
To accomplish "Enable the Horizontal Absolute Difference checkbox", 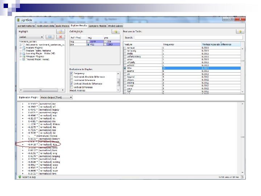I will (71, 77).
